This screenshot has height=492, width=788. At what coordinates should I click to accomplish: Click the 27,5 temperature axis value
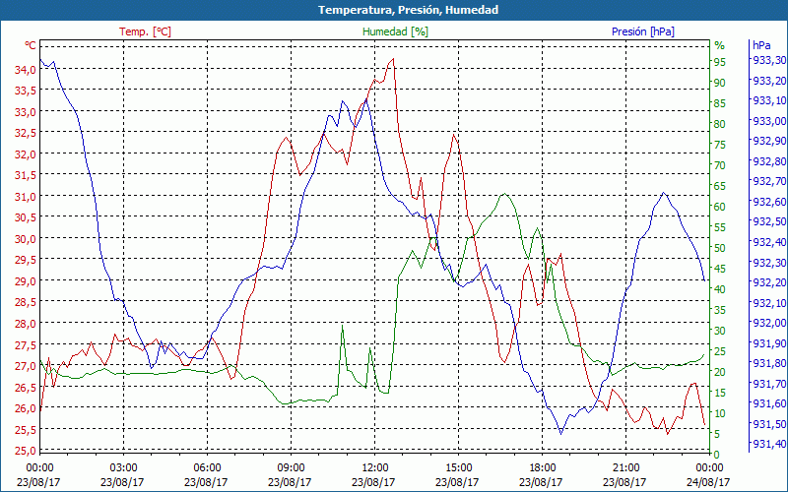click(x=26, y=345)
